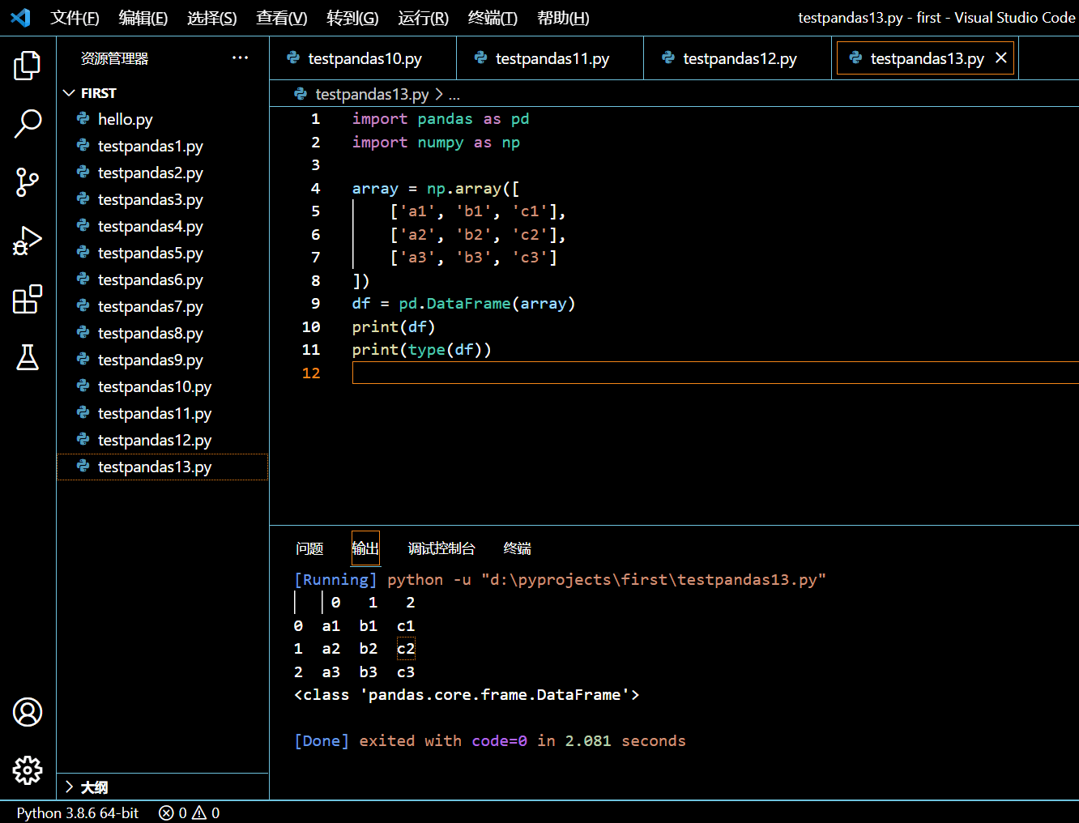Open the Testing flask icon
The width and height of the screenshot is (1079, 823).
(28, 357)
